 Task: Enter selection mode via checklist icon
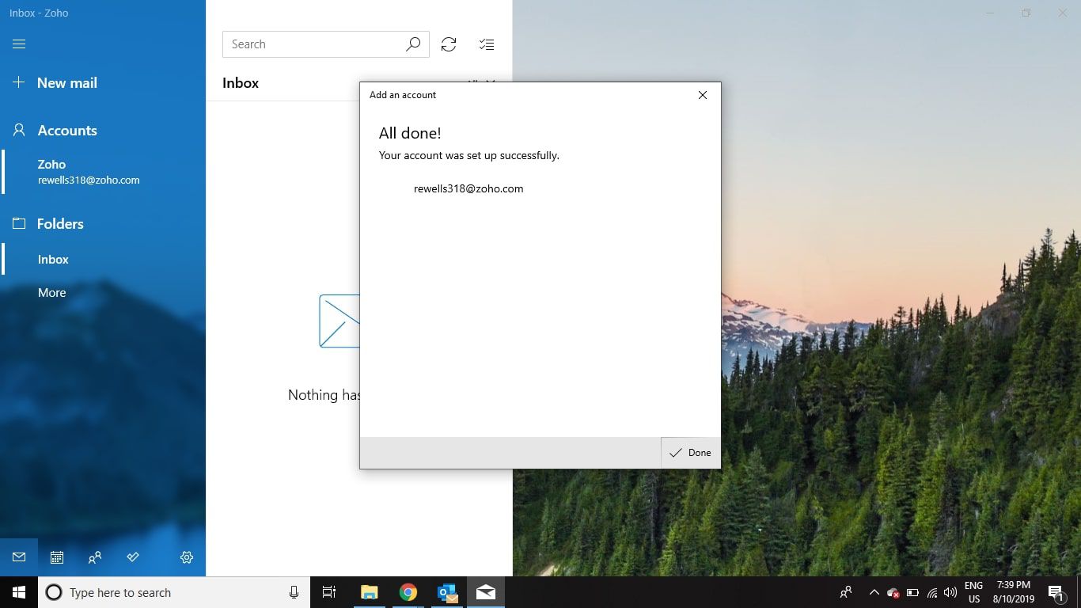(487, 44)
